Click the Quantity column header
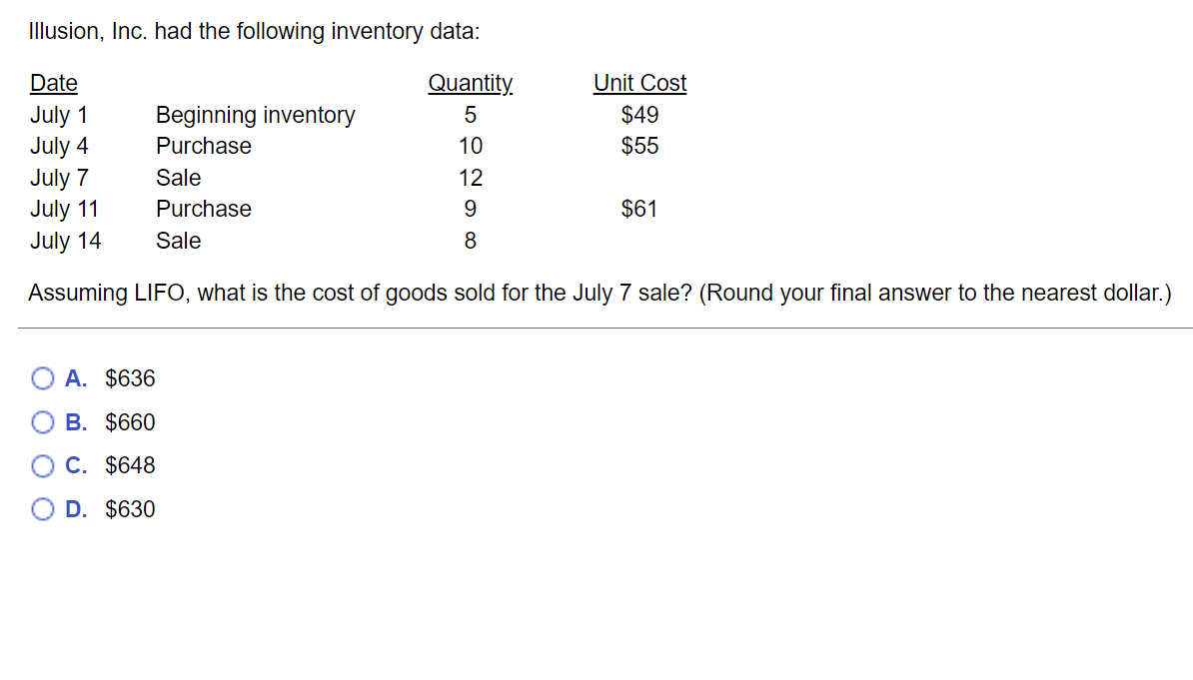 coord(470,83)
